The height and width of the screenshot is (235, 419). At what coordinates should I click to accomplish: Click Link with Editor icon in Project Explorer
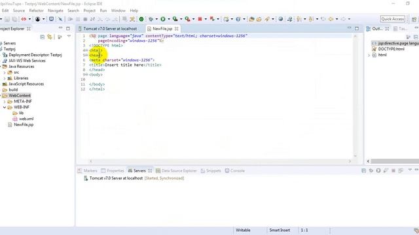pyautogui.click(x=50, y=37)
